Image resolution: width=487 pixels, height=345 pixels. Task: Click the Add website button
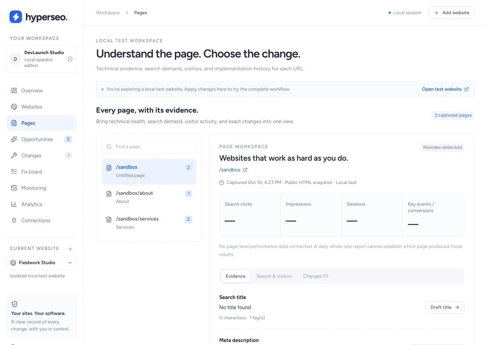click(x=451, y=13)
